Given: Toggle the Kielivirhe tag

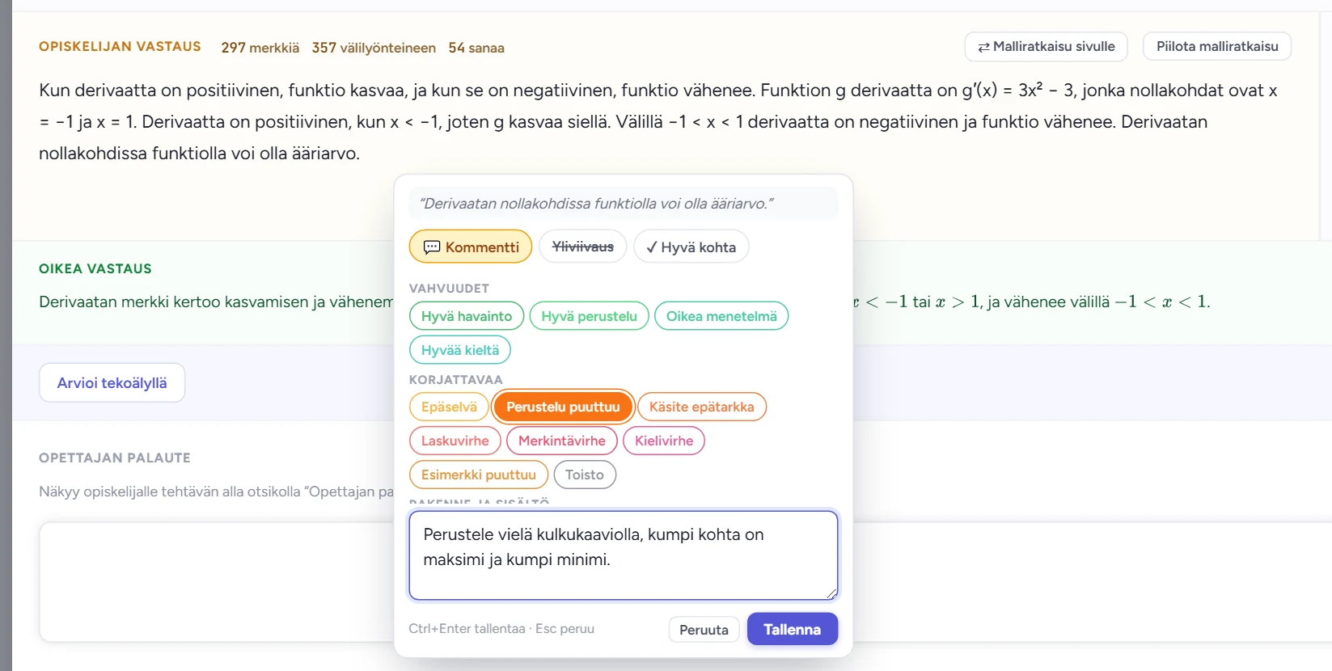Looking at the screenshot, I should [x=664, y=441].
